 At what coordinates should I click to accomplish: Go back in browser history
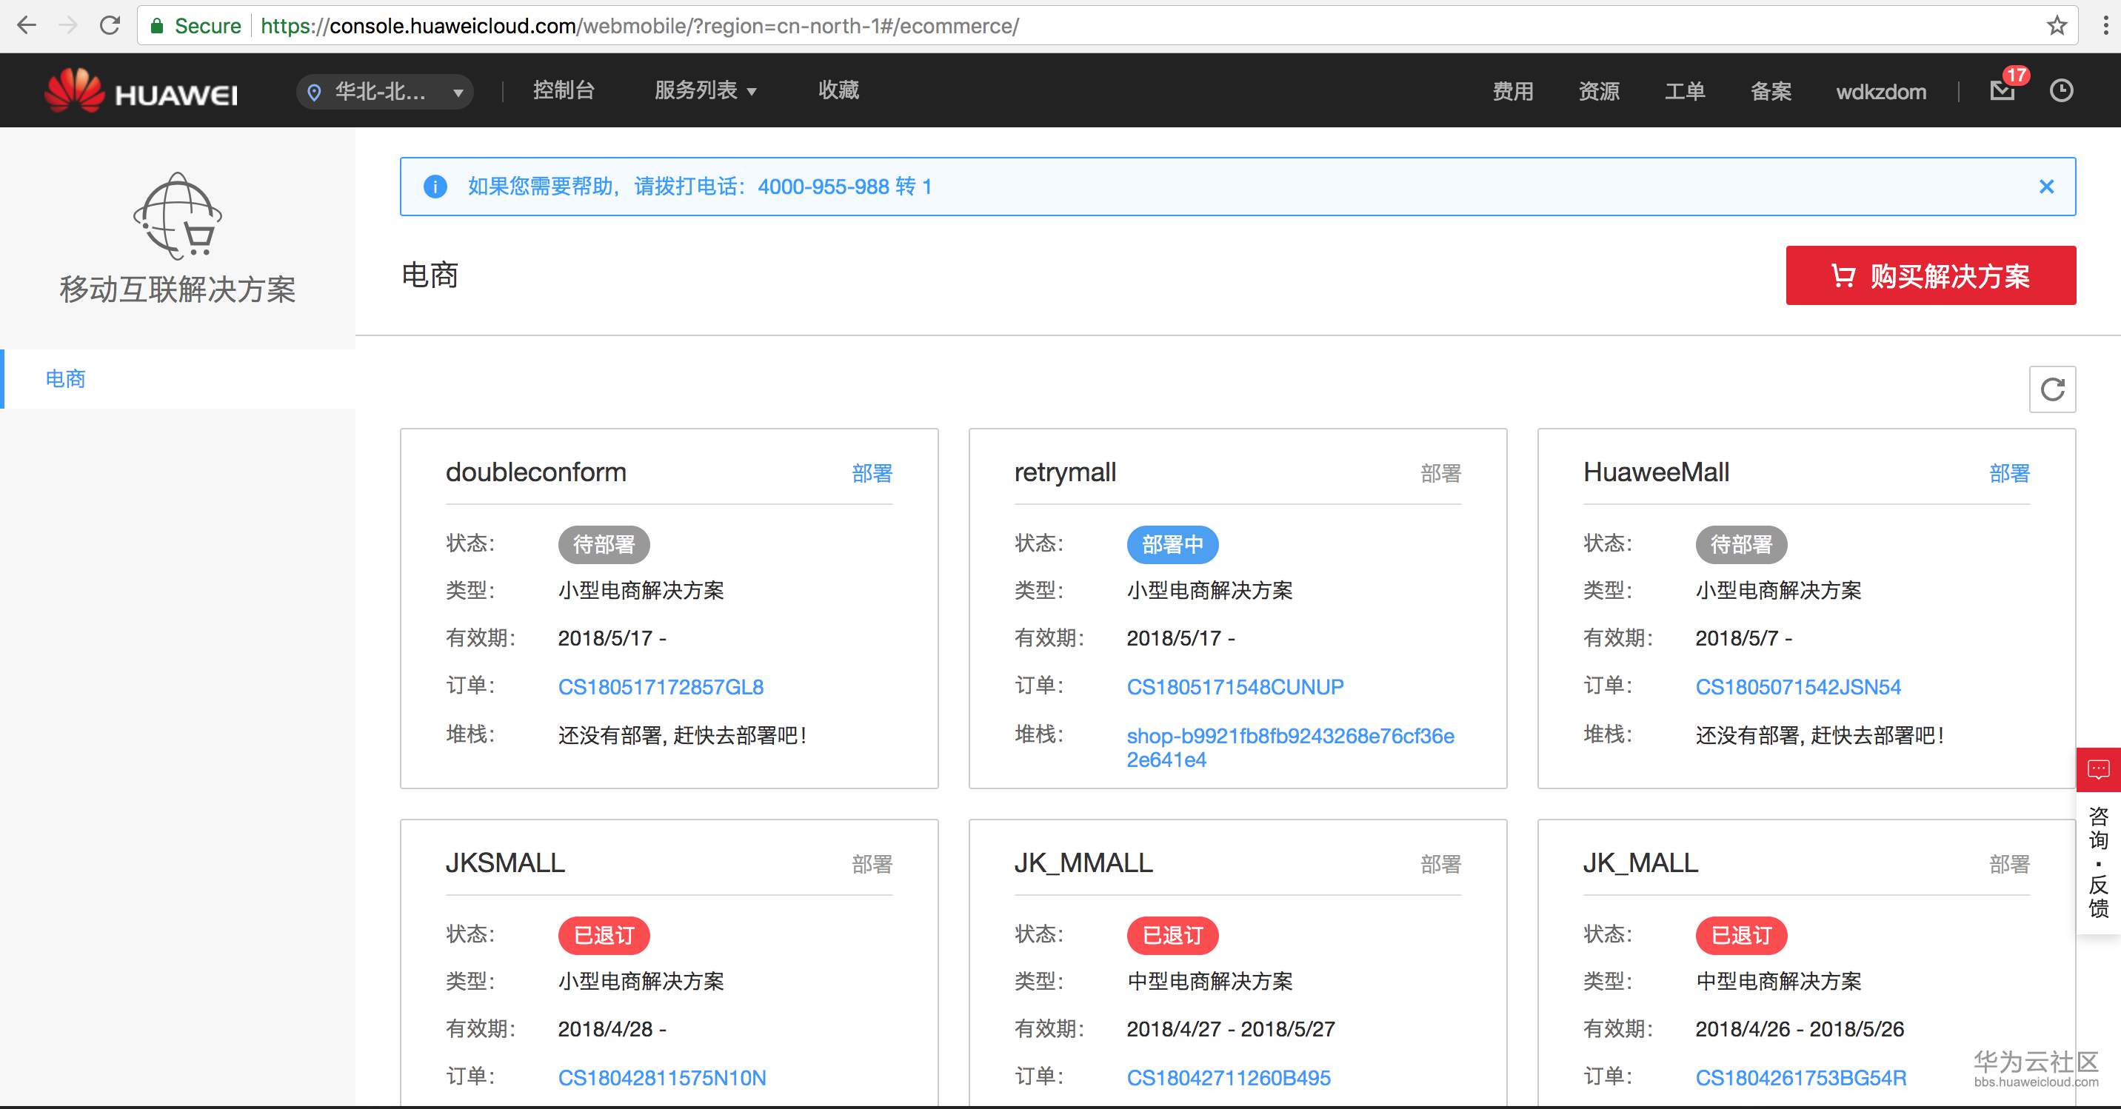click(x=27, y=25)
